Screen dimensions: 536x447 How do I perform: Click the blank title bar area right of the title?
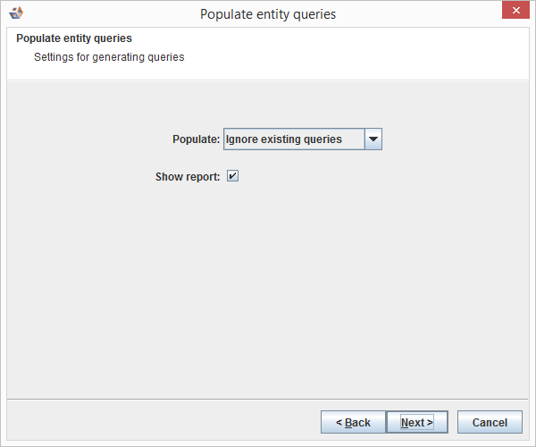pyautogui.click(x=420, y=14)
